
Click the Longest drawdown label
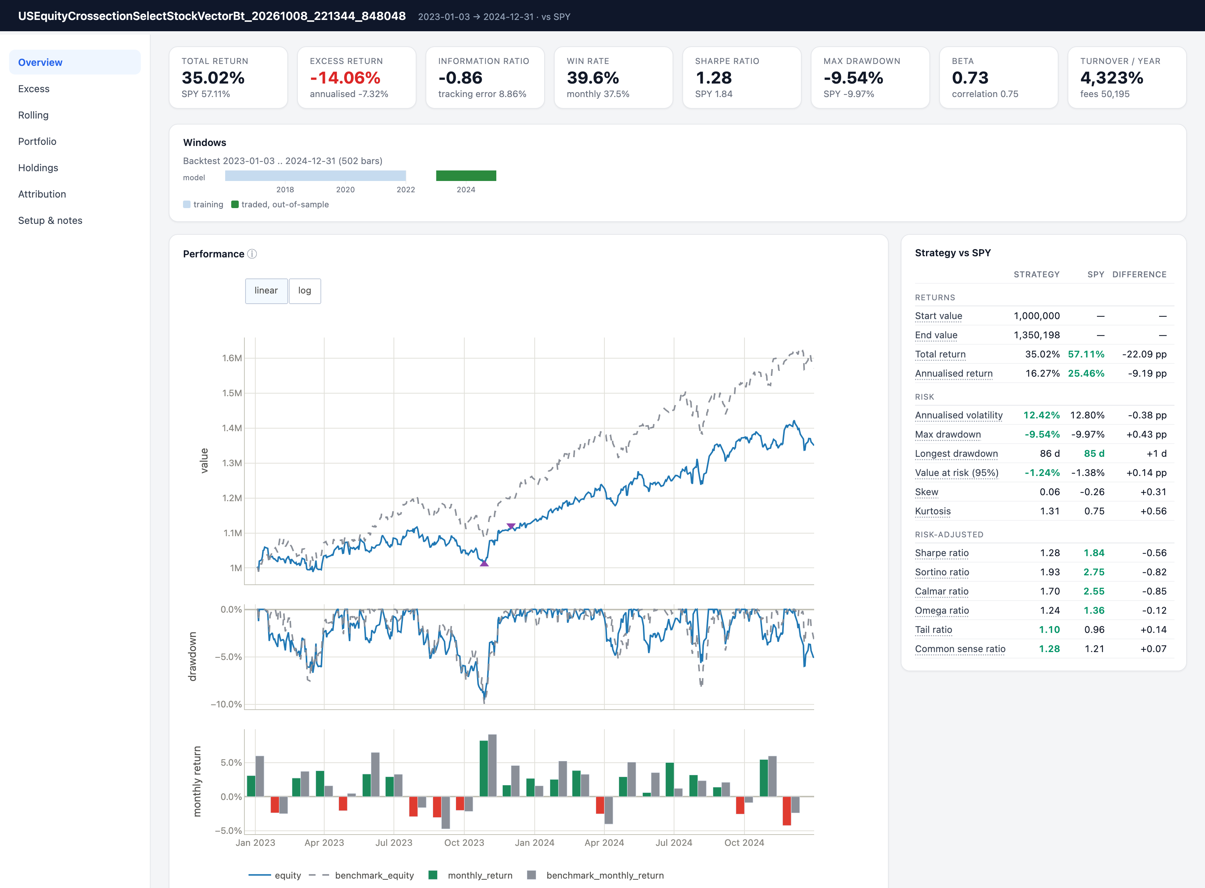[x=956, y=454]
